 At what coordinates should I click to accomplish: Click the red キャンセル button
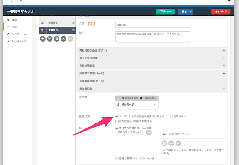pos(221,12)
